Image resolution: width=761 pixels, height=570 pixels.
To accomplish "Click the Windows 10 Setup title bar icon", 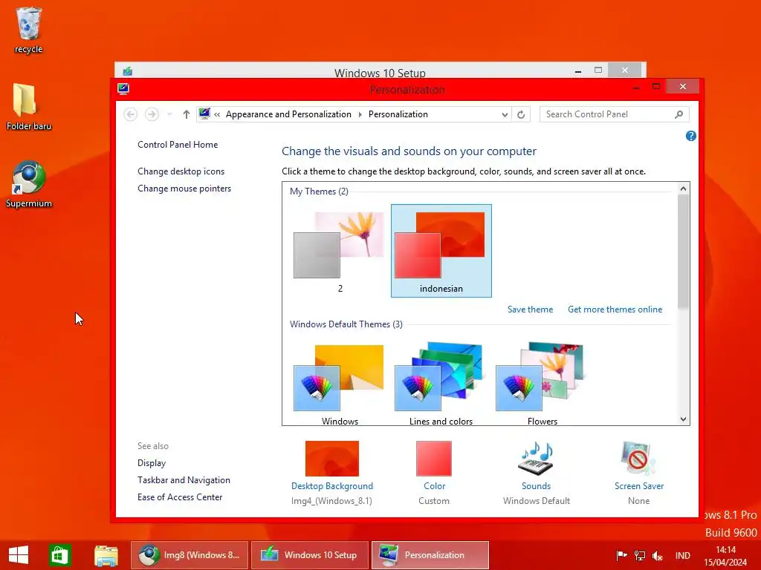I will point(128,71).
